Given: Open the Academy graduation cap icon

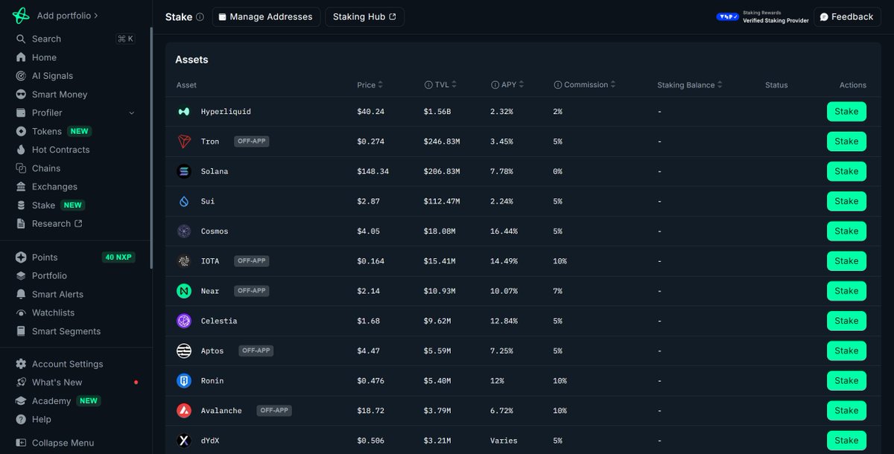Looking at the screenshot, I should [21, 401].
